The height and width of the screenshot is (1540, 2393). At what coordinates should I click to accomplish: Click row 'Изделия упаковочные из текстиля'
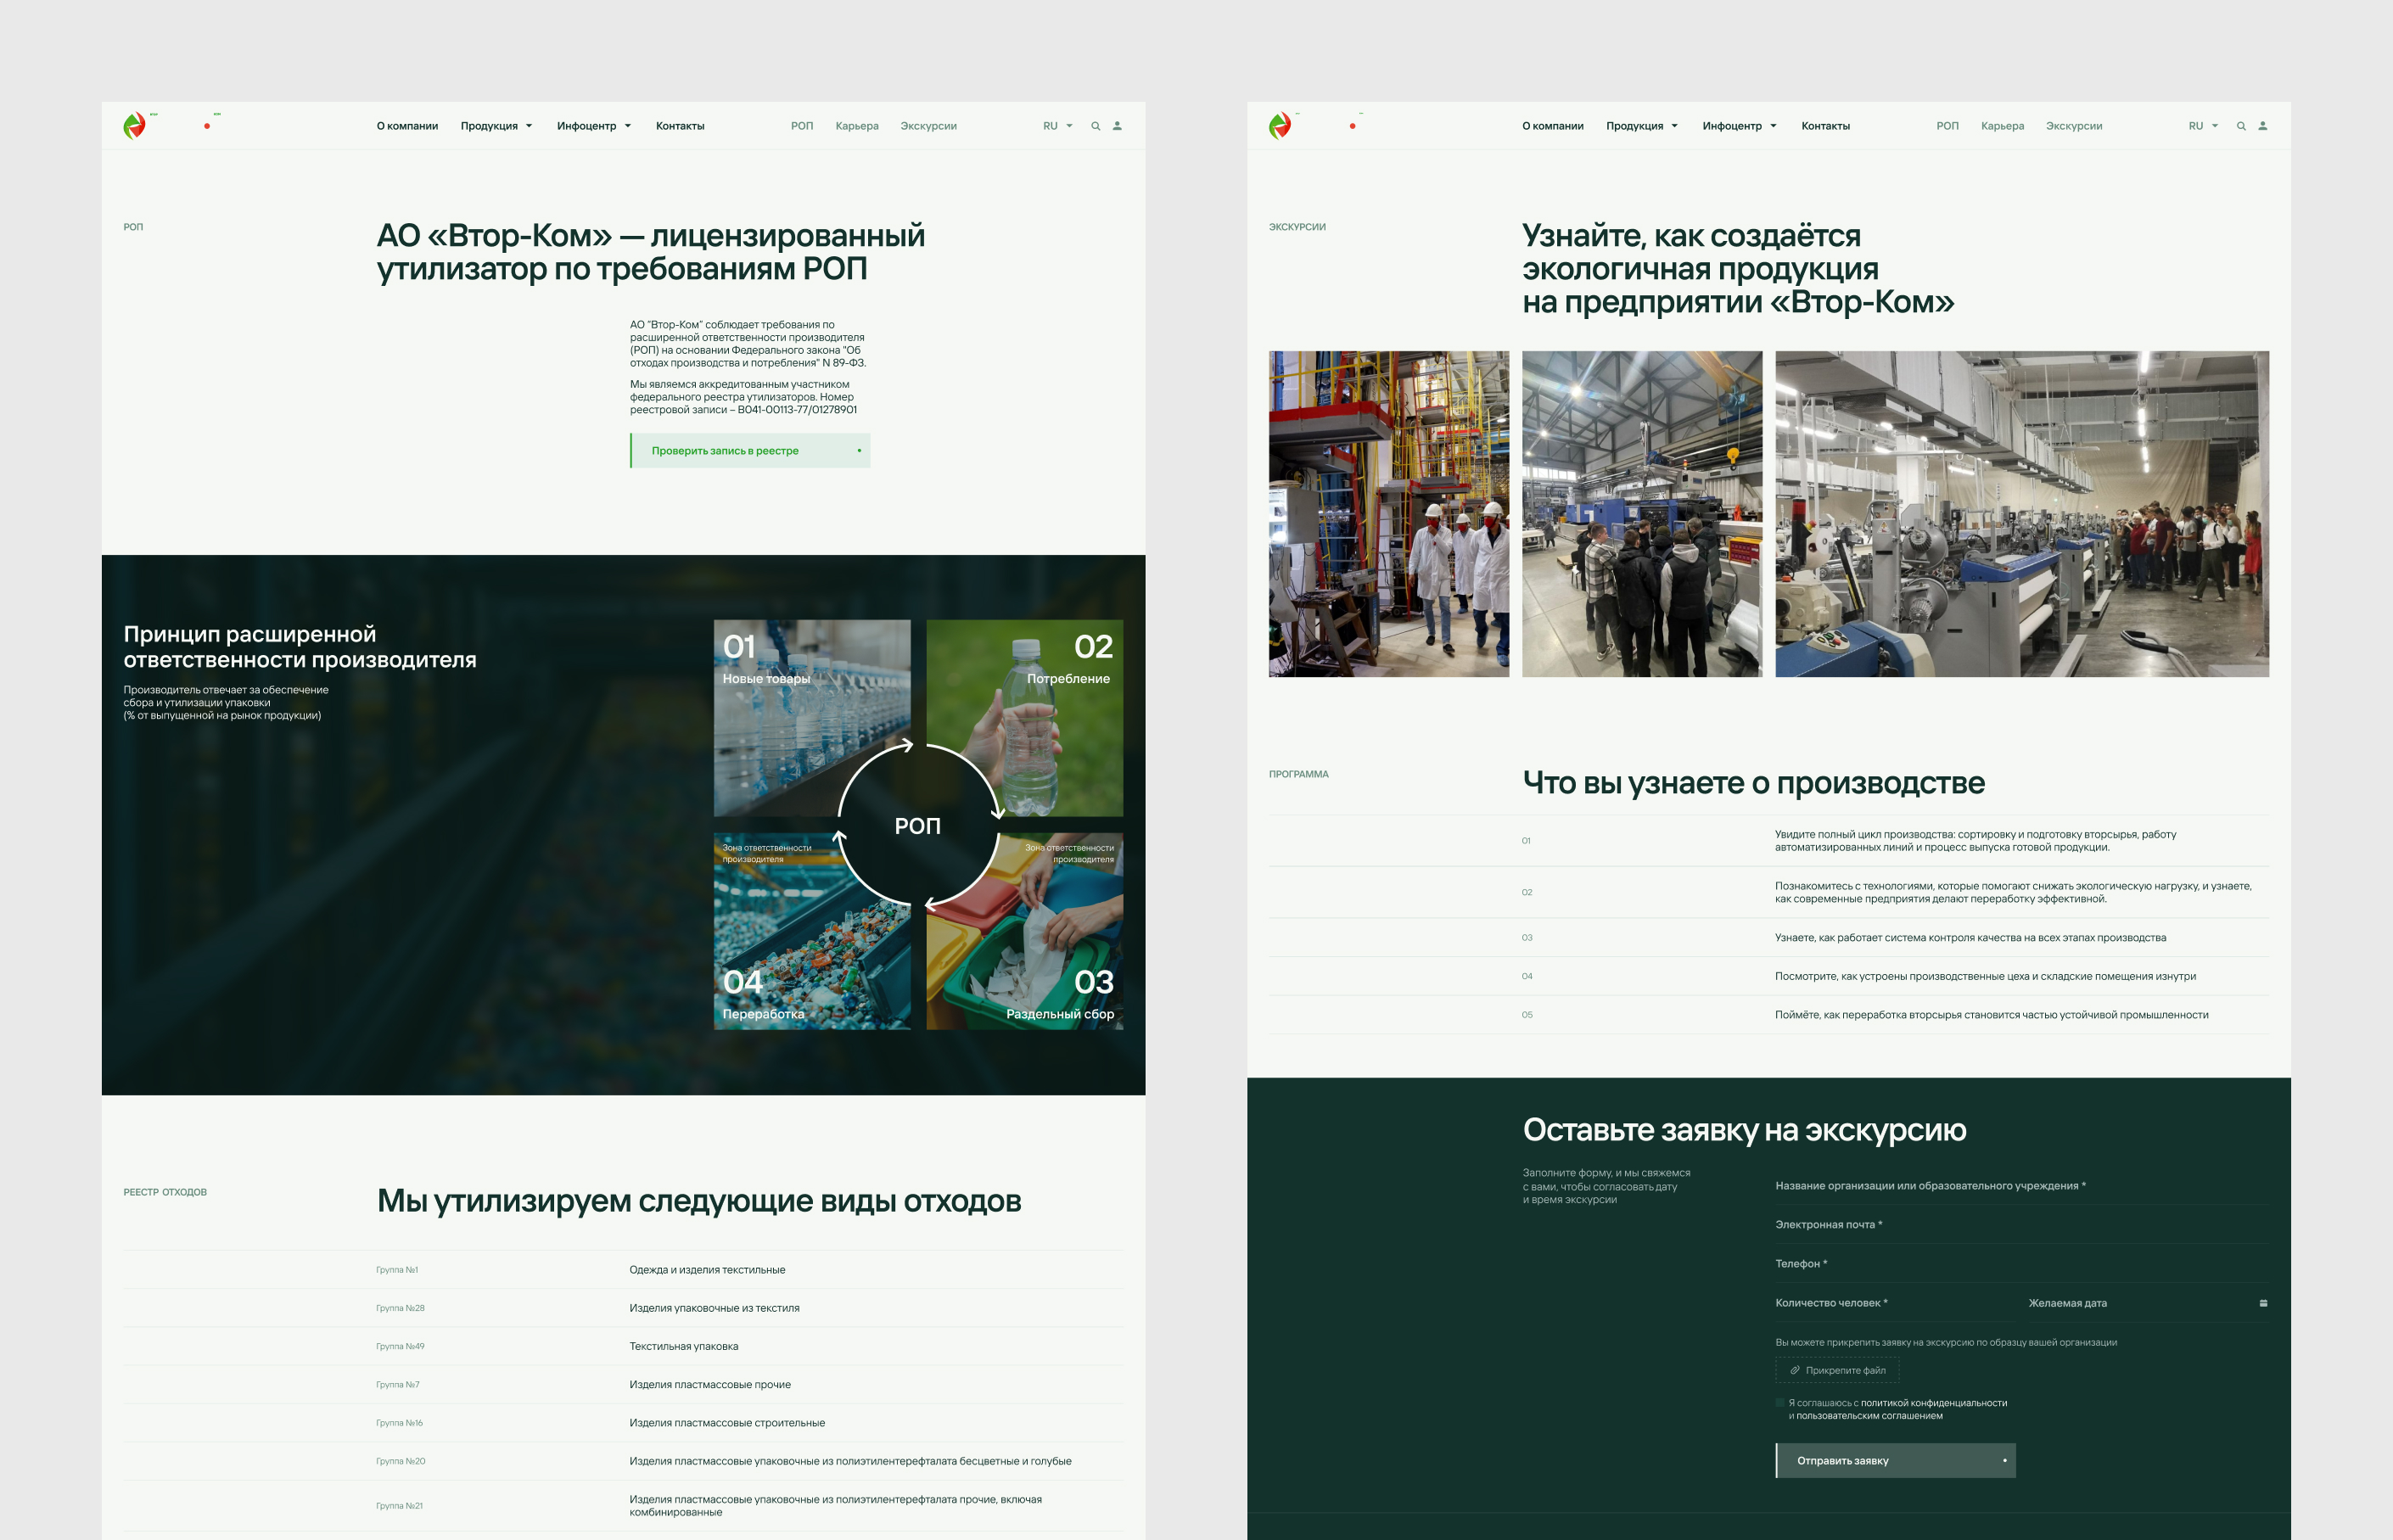(x=624, y=1308)
